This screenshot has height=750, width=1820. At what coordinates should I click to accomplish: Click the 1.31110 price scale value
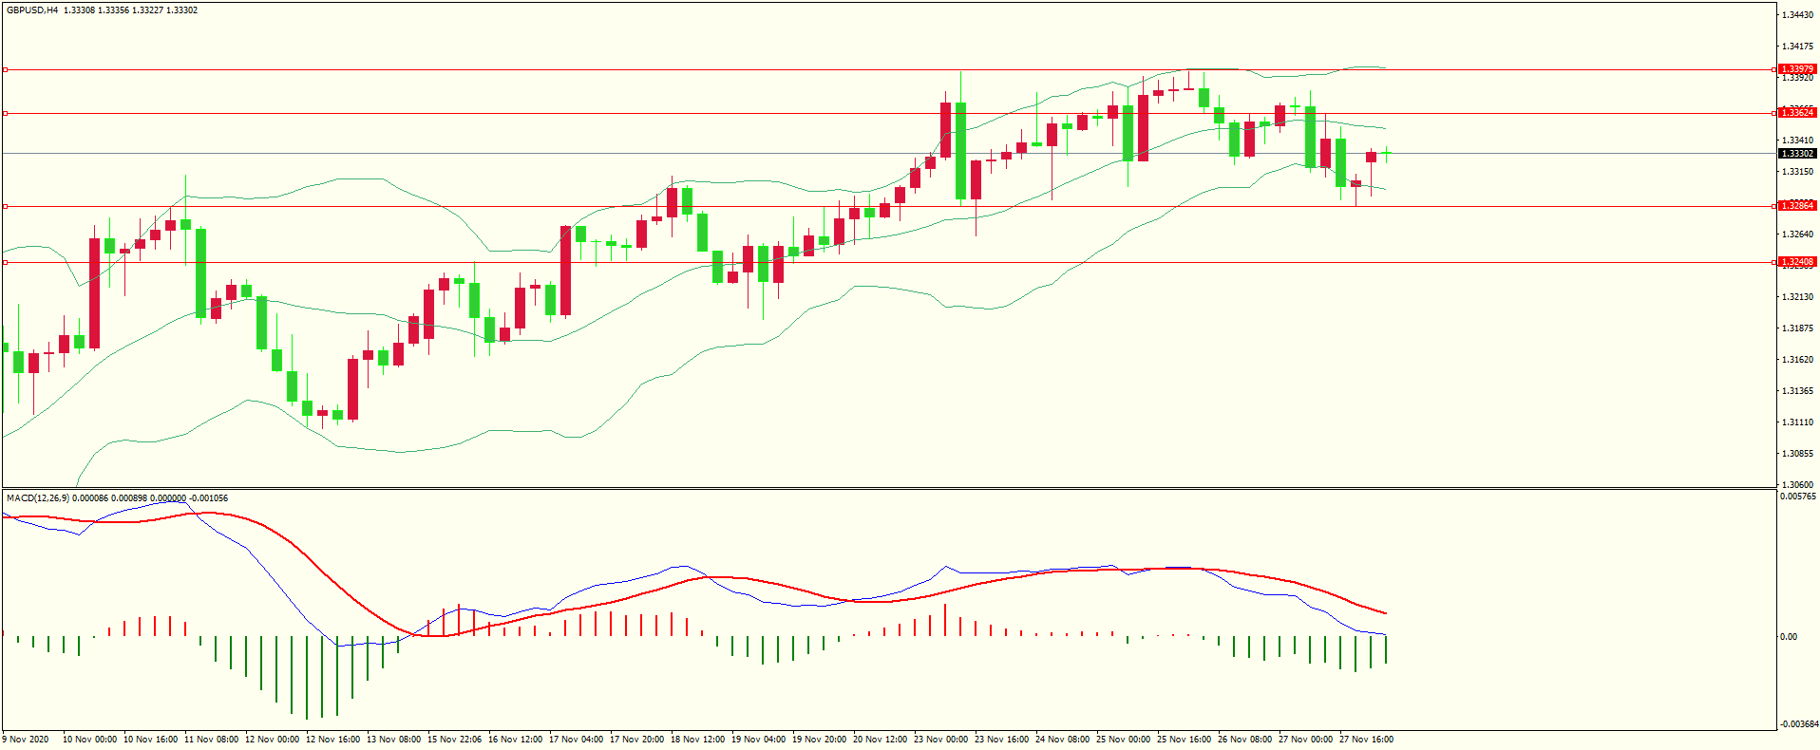coord(1797,422)
